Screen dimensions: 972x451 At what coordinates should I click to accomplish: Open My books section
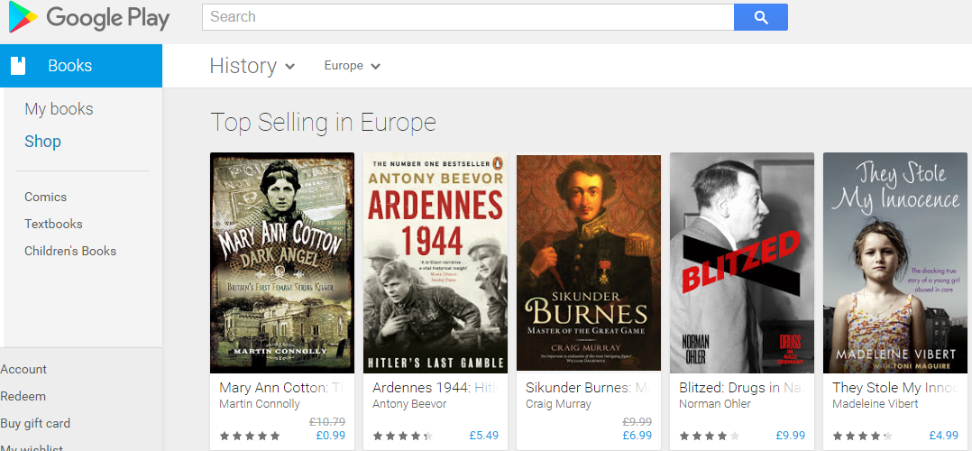(60, 109)
